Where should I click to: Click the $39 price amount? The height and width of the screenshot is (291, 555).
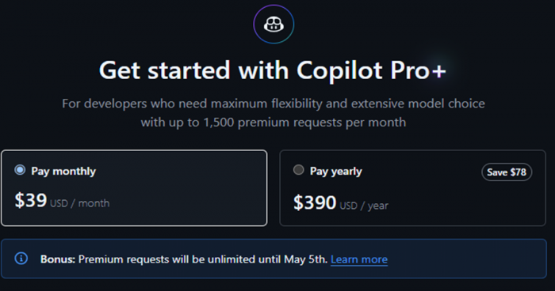point(30,200)
